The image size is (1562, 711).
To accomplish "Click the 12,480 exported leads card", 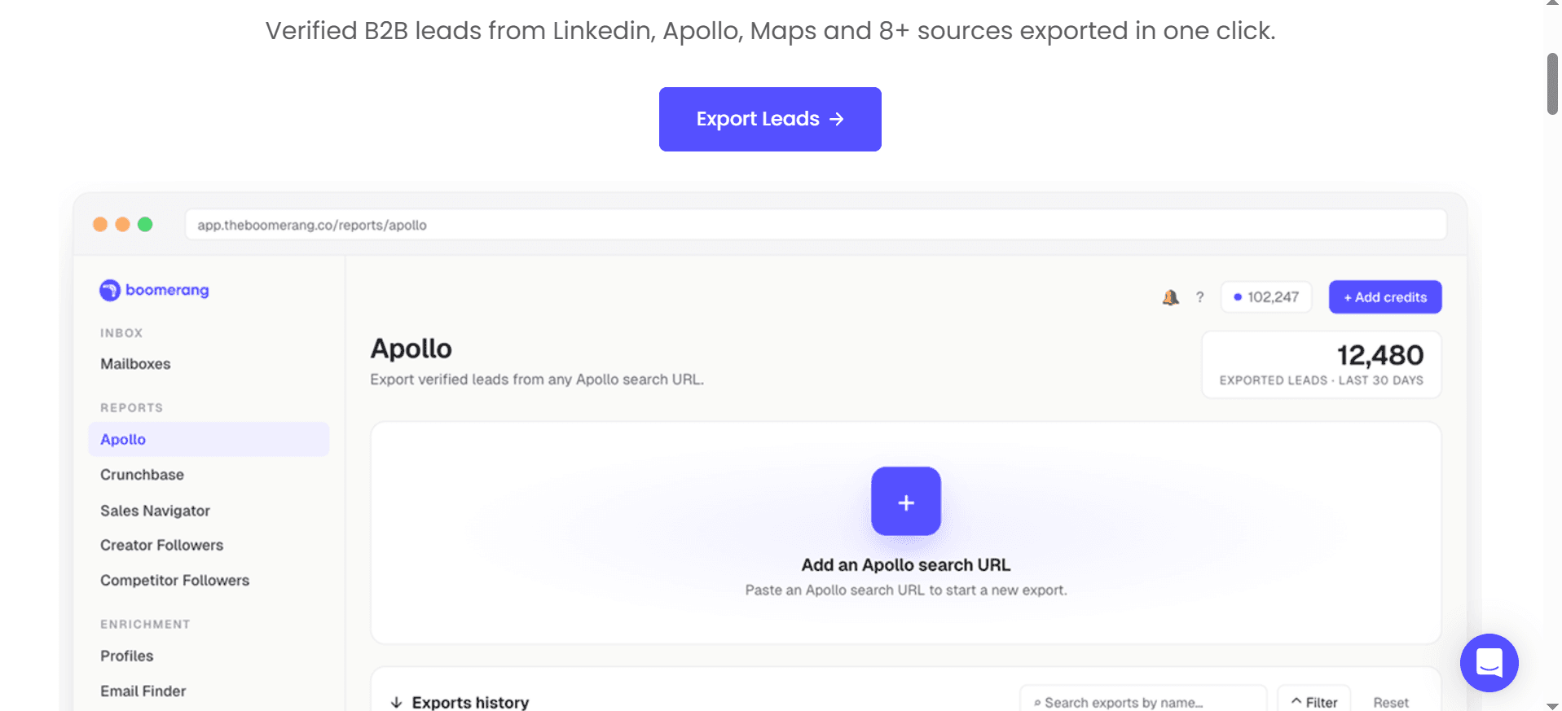I will coord(1321,365).
